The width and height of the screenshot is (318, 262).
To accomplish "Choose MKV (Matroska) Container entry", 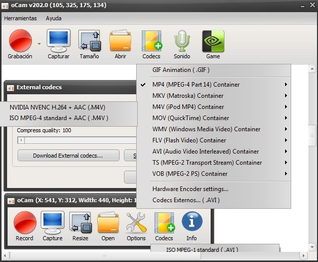I will [x=214, y=96].
